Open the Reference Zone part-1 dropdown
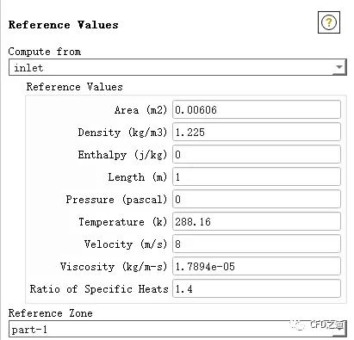This screenshot has height=340, width=354. pos(177,329)
